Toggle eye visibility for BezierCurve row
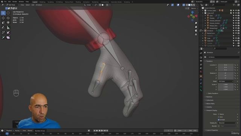 pyautogui.click(x=236, y=33)
